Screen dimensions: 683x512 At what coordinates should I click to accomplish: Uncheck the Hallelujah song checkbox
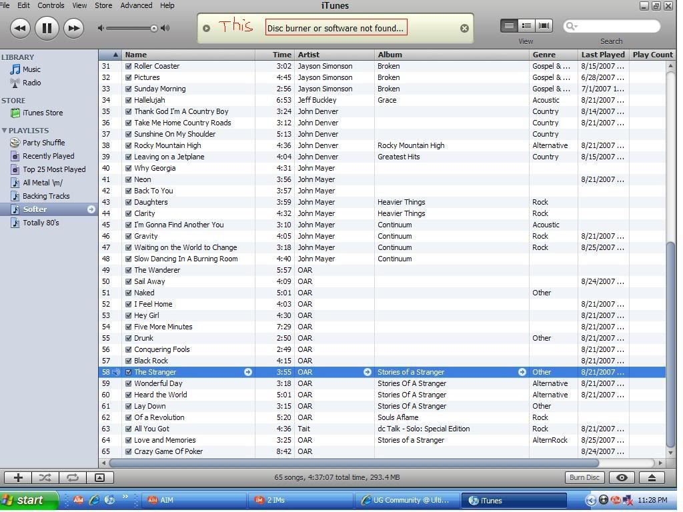(129, 100)
